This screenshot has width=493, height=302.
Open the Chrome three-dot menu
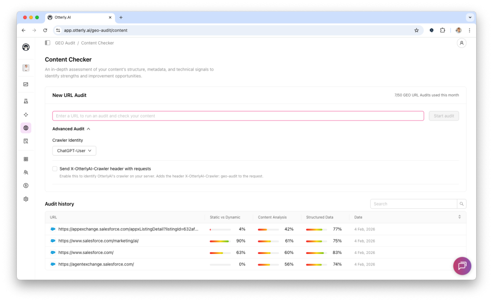[469, 30]
